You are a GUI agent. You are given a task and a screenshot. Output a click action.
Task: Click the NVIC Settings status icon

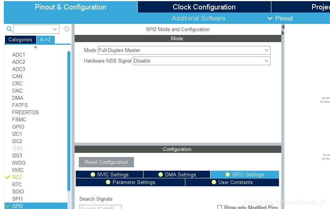[x=92, y=174]
